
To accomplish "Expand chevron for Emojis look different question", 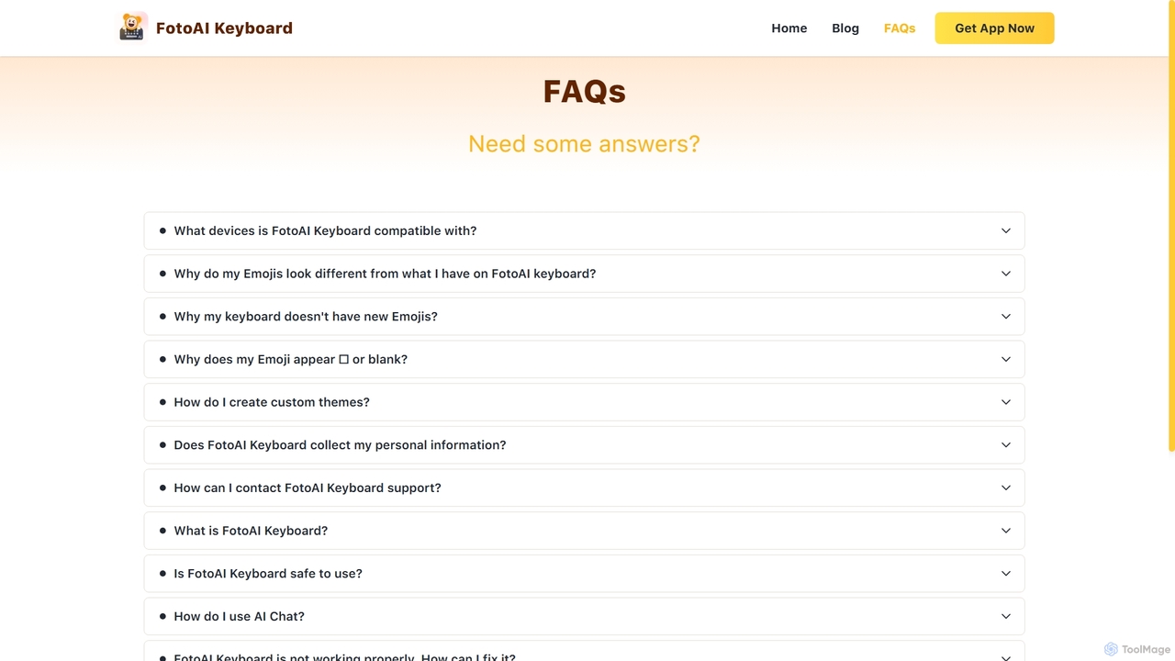I will pyautogui.click(x=1006, y=274).
